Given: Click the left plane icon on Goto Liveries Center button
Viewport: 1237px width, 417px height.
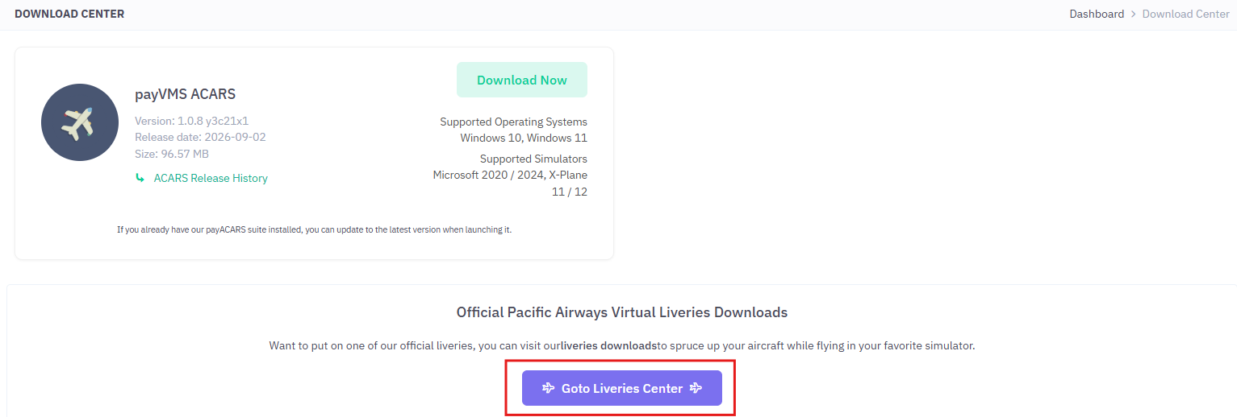Looking at the screenshot, I should coord(549,388).
